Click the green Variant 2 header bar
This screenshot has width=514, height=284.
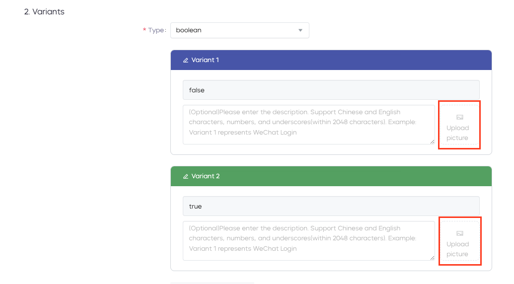[331, 176]
